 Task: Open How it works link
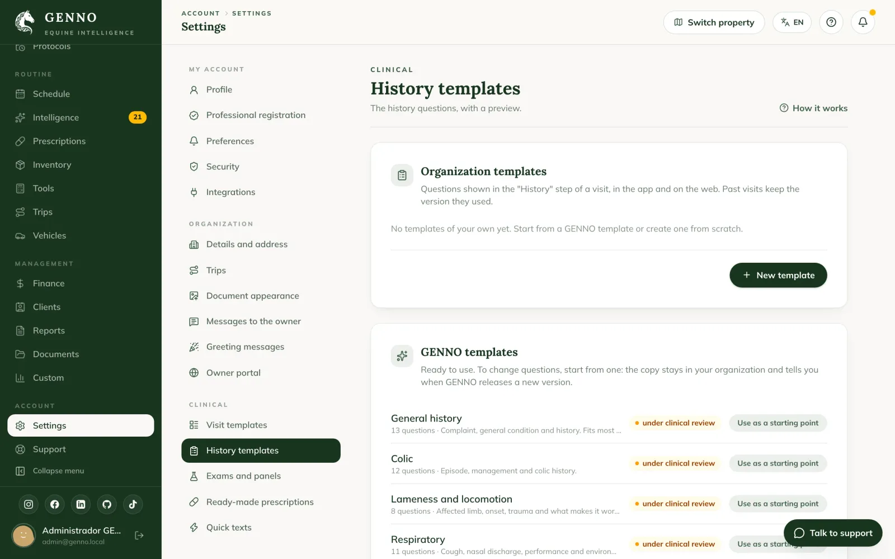[x=813, y=108]
